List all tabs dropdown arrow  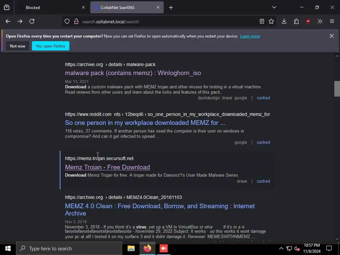click(274, 7)
